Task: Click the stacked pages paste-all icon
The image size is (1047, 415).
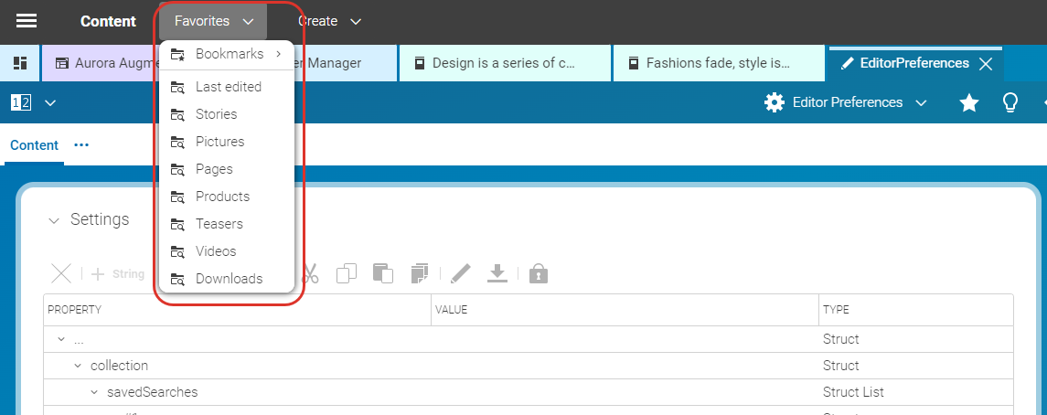Action: tap(420, 273)
